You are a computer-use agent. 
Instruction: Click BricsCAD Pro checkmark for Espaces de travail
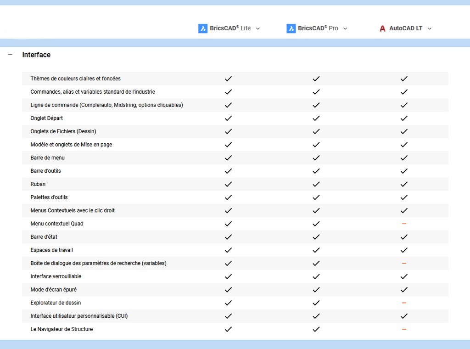316,250
